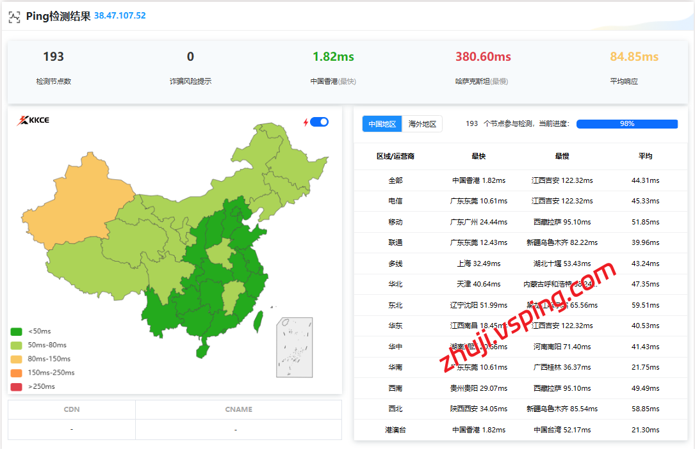Switch to the 中国地区 tab
695x449 pixels.
click(x=382, y=124)
